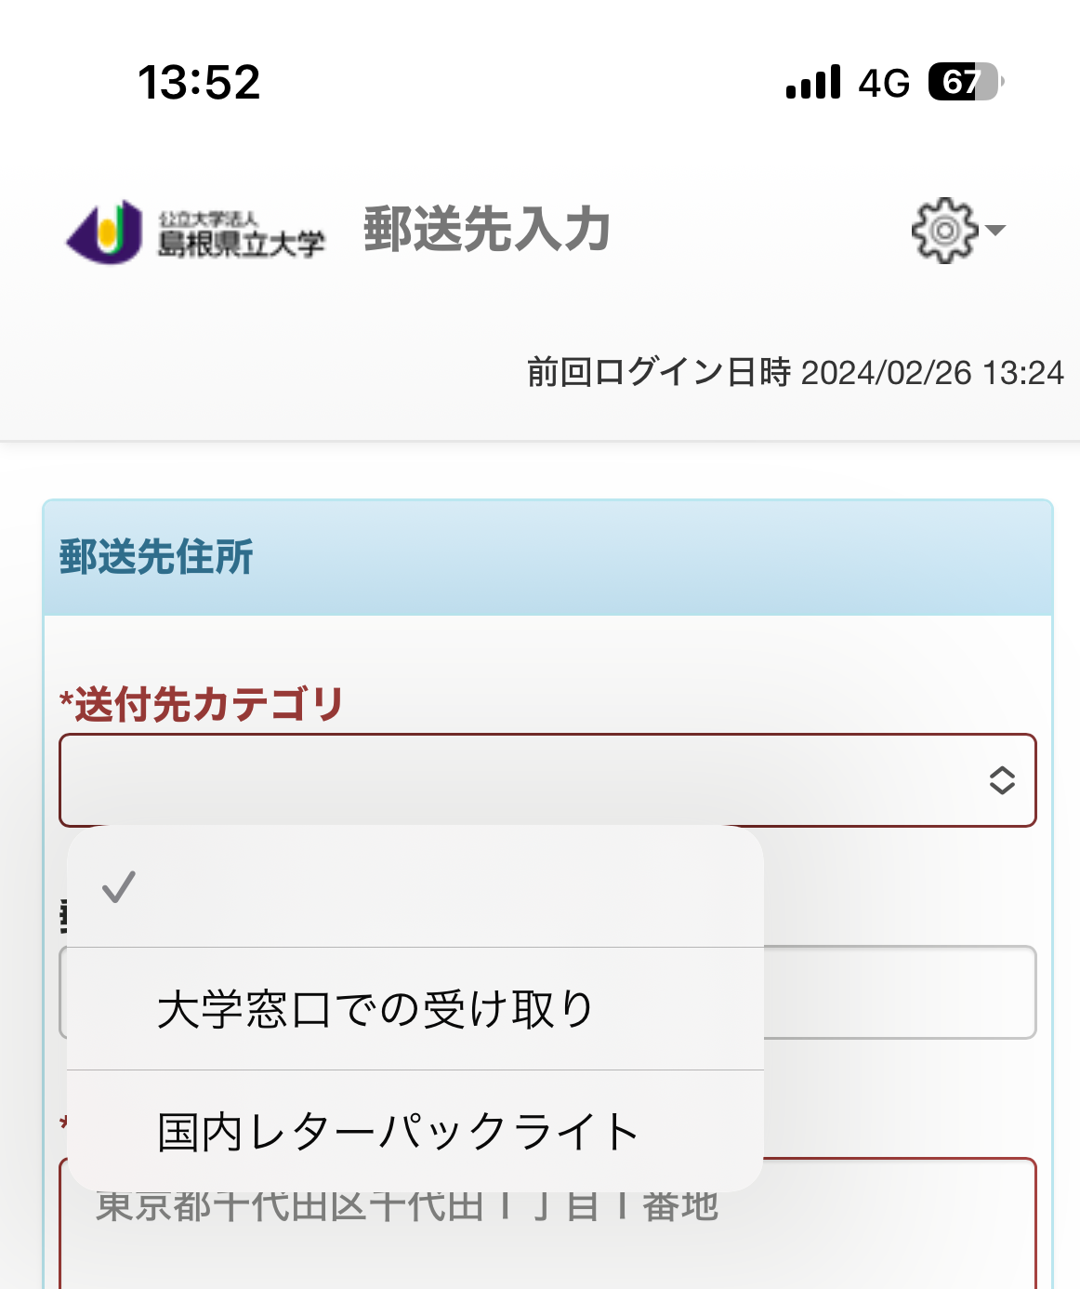Click the 島根県立大学 name text
Screen dimensions: 1080x1289
pos(242,242)
